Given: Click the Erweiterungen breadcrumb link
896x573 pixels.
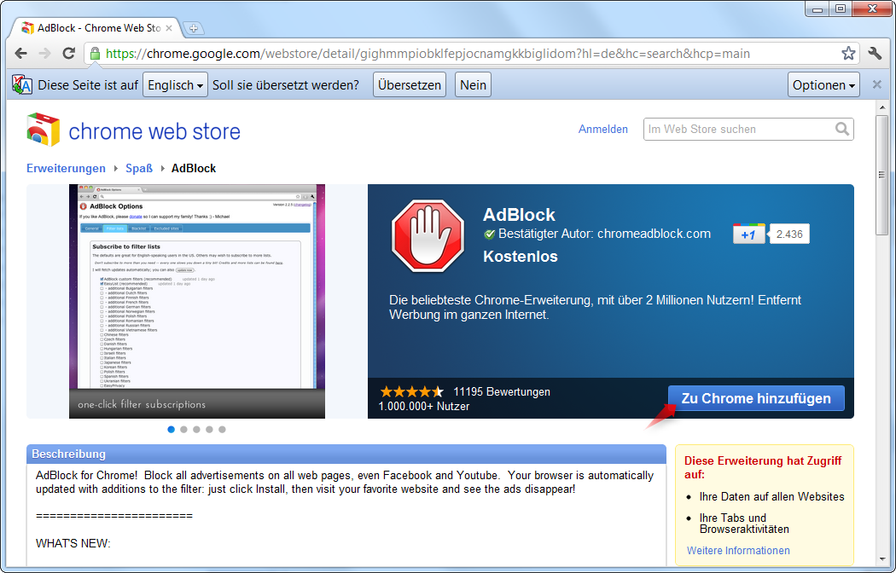Looking at the screenshot, I should (x=66, y=168).
